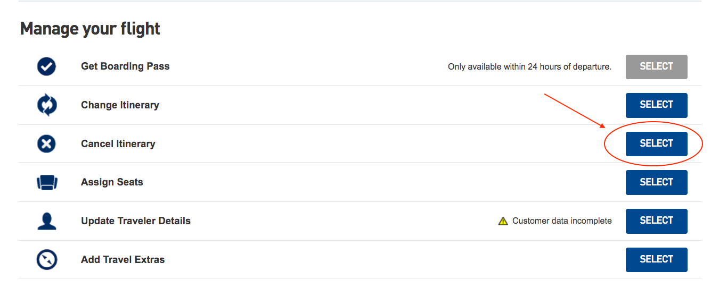Click the seat icon for Assign Seats
The image size is (719, 288).
coord(47,183)
